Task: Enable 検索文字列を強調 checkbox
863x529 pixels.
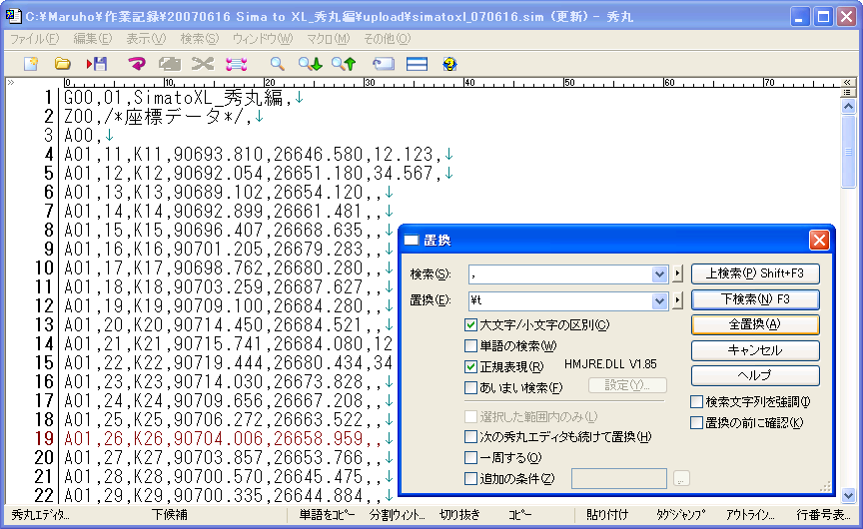Action: click(x=696, y=402)
